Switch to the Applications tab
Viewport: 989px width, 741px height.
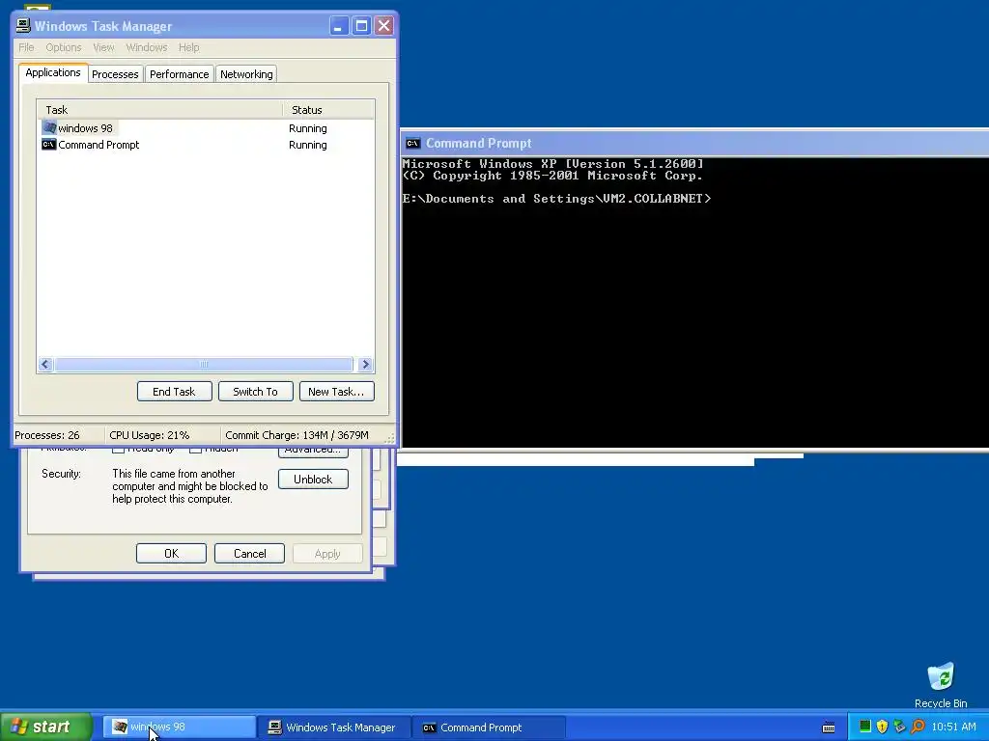point(53,72)
